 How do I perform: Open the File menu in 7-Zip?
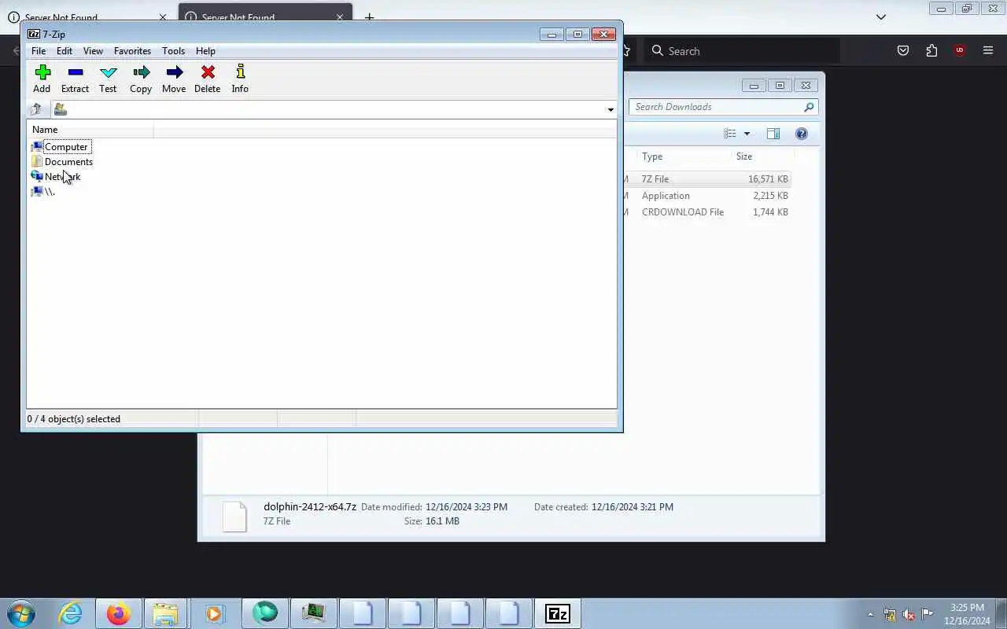pos(38,51)
